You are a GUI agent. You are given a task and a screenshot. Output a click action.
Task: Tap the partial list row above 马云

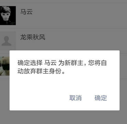(63, 2)
